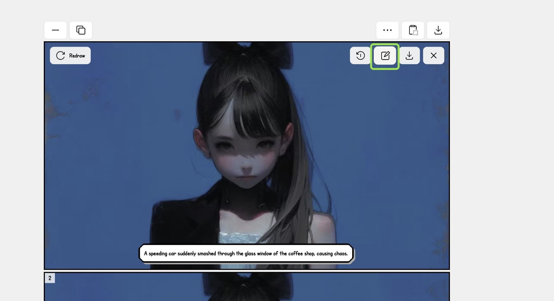Screen dimensions: 554x301
Task: Click the empty gray area right of the panels
Action: tap(501, 159)
